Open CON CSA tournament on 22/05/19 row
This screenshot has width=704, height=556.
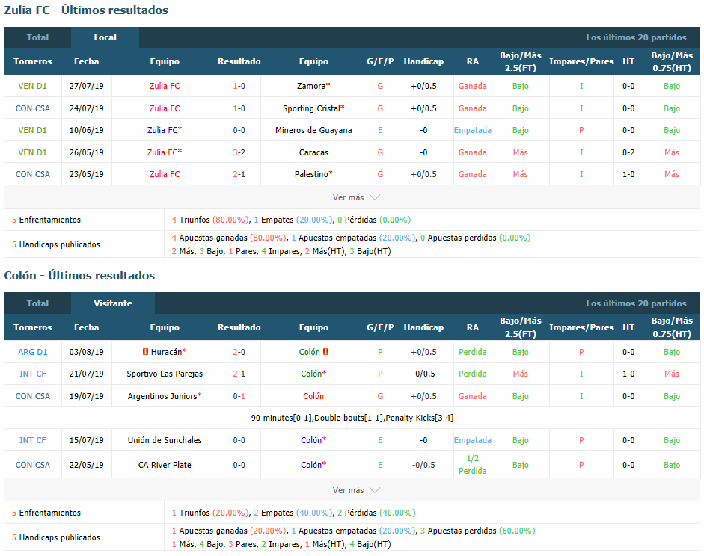pos(32,465)
